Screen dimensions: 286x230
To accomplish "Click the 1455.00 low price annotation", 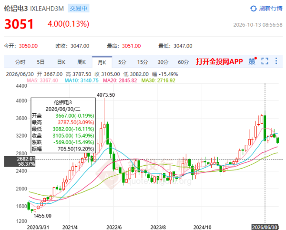I will coord(42,216).
